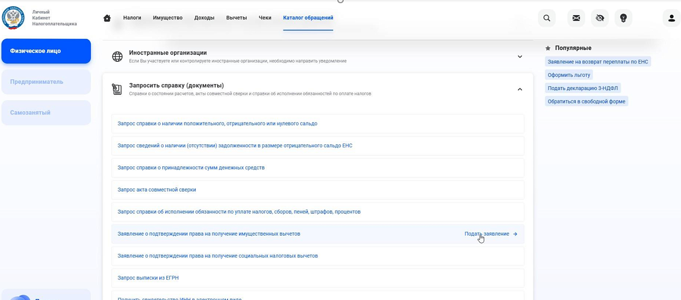Select popular tag Подать декларацию 3-НДФЛ

[583, 88]
